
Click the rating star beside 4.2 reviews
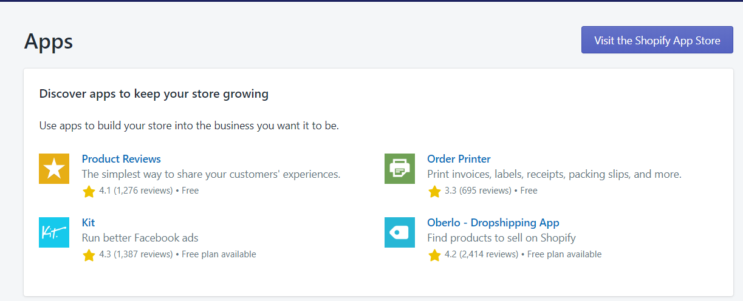pos(434,255)
